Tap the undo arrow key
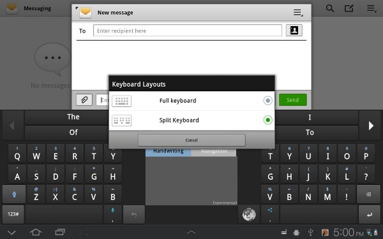Viewport: 383px width, 239px height. [x=134, y=215]
